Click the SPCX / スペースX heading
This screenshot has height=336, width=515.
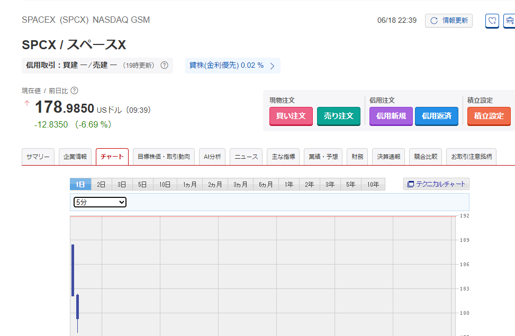(74, 45)
